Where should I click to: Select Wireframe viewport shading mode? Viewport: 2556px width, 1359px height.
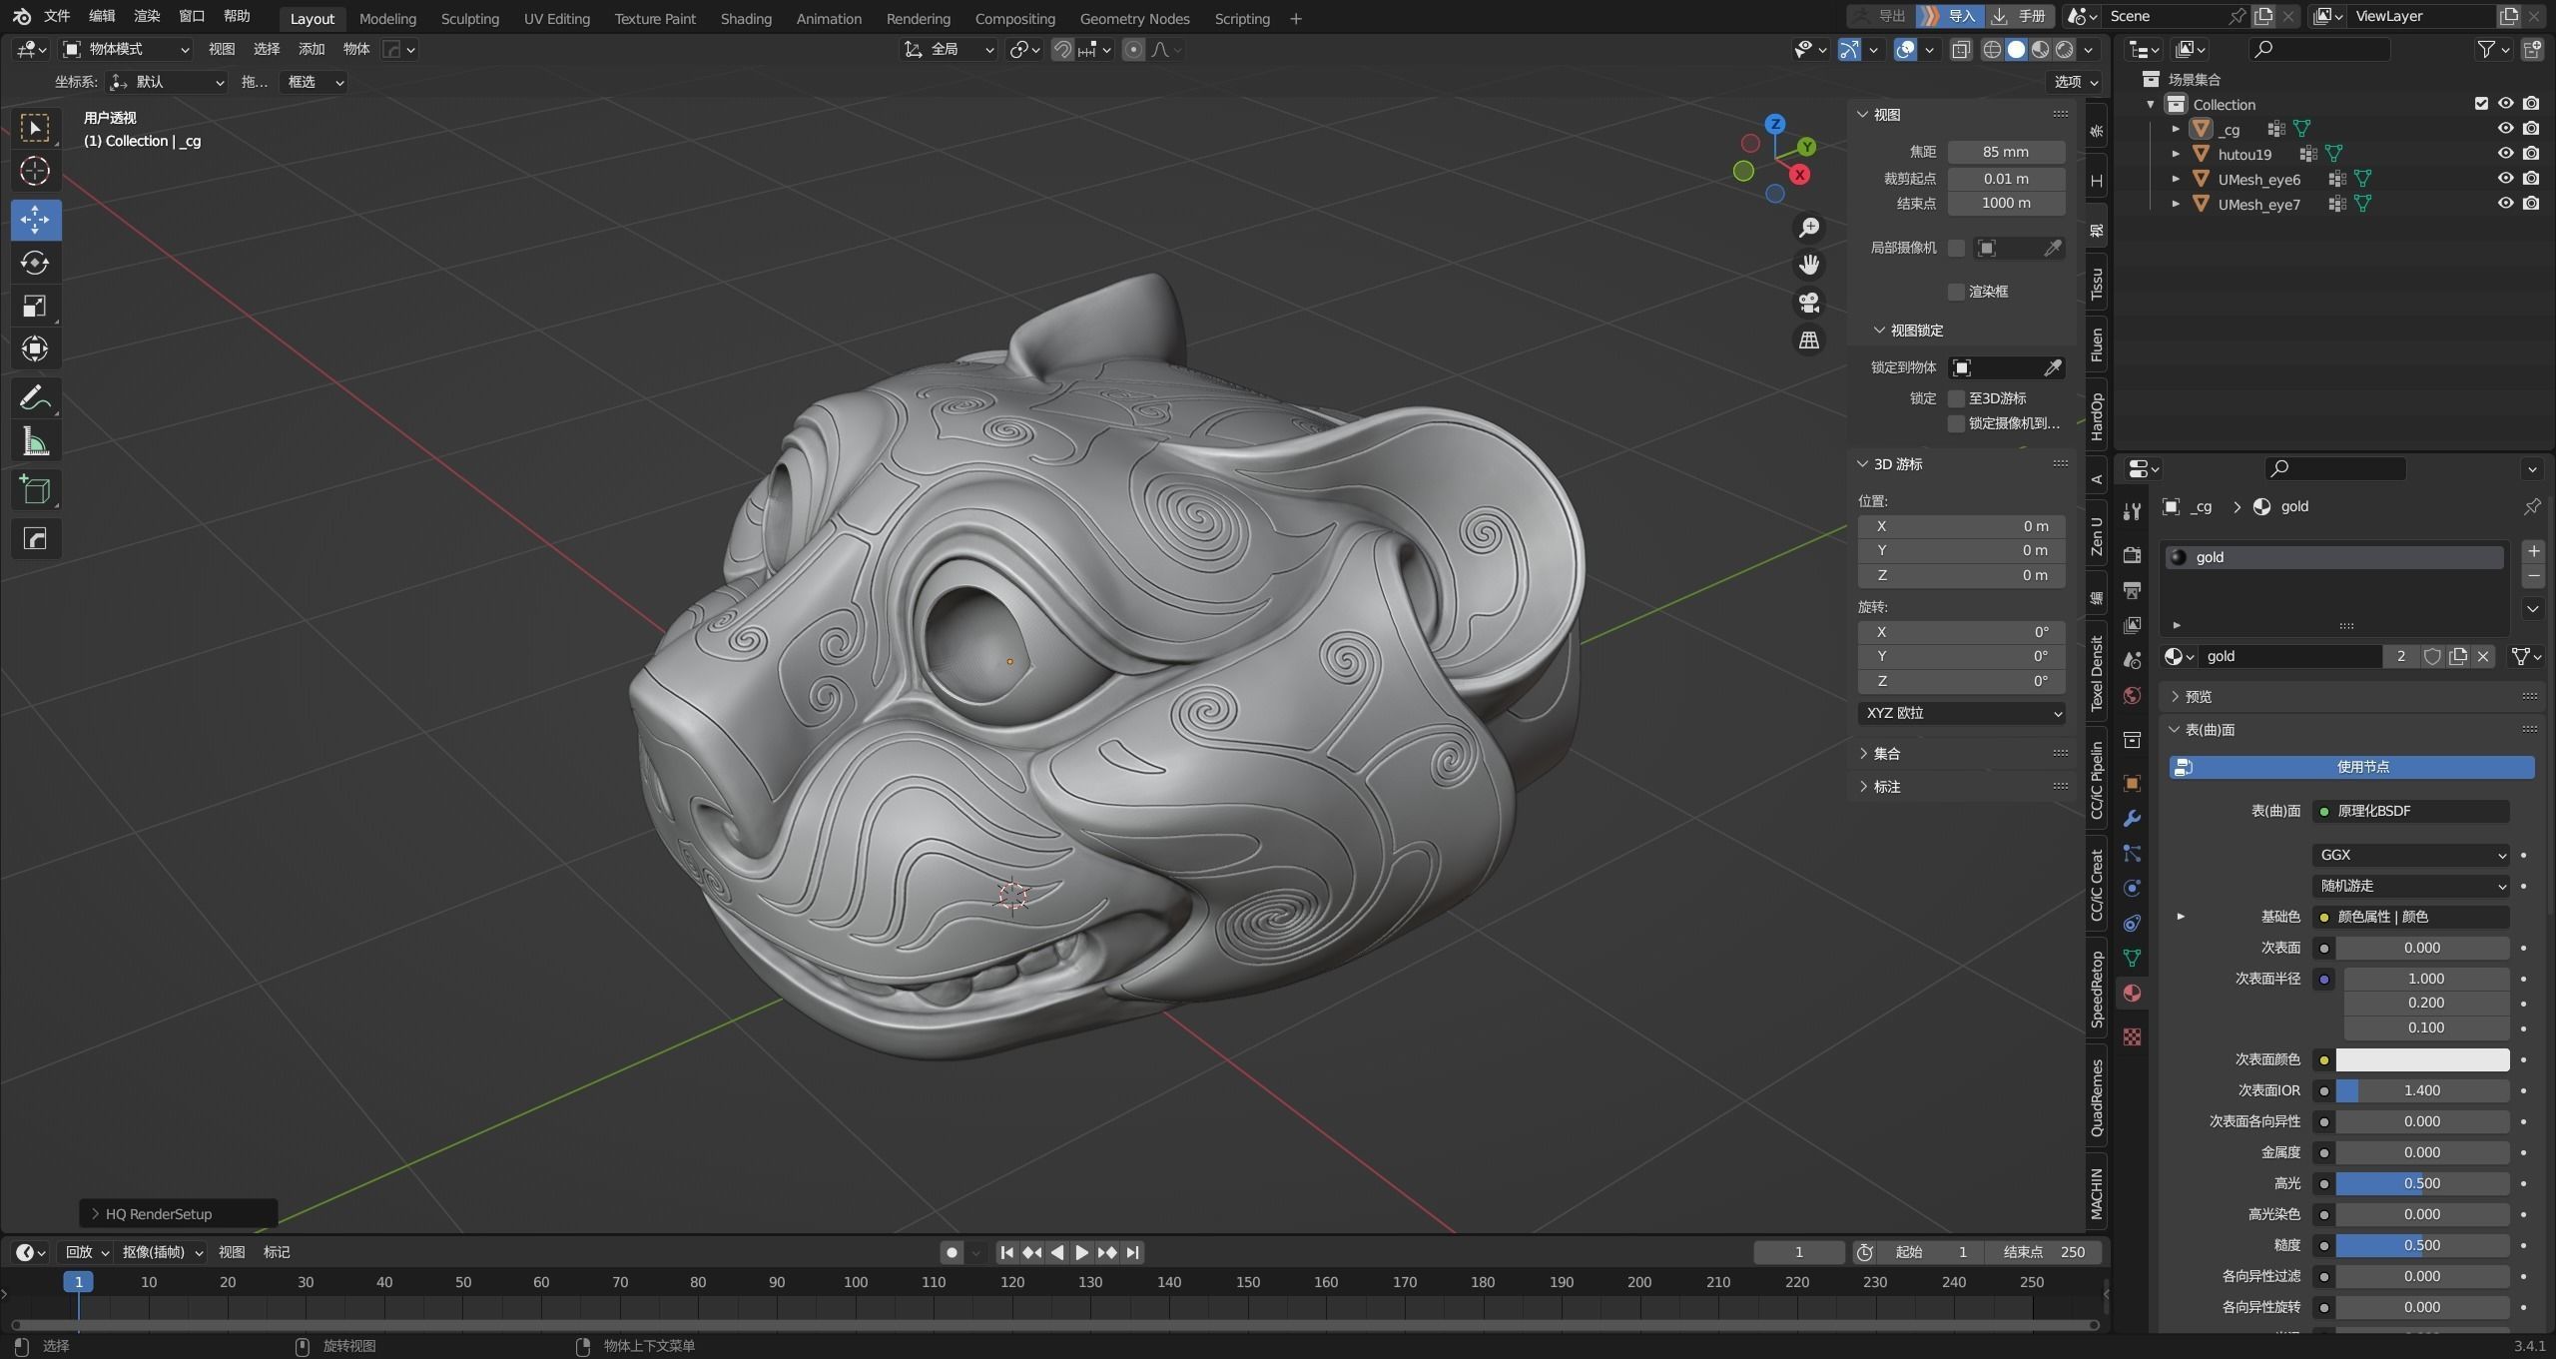click(1992, 50)
